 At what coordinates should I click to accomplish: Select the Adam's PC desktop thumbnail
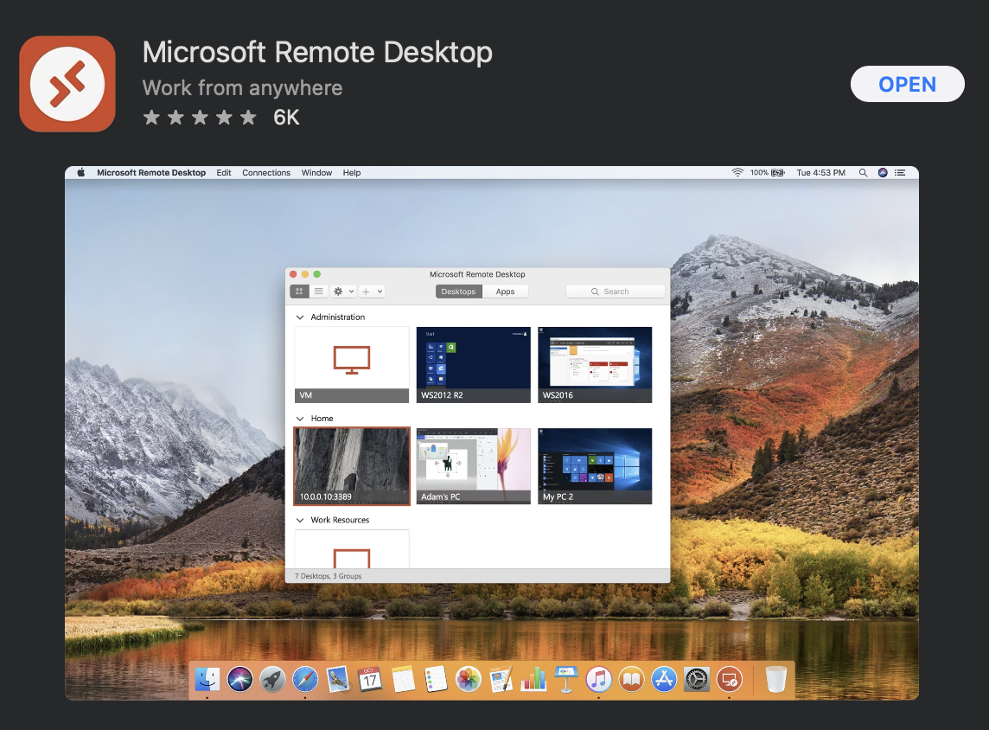pos(474,466)
